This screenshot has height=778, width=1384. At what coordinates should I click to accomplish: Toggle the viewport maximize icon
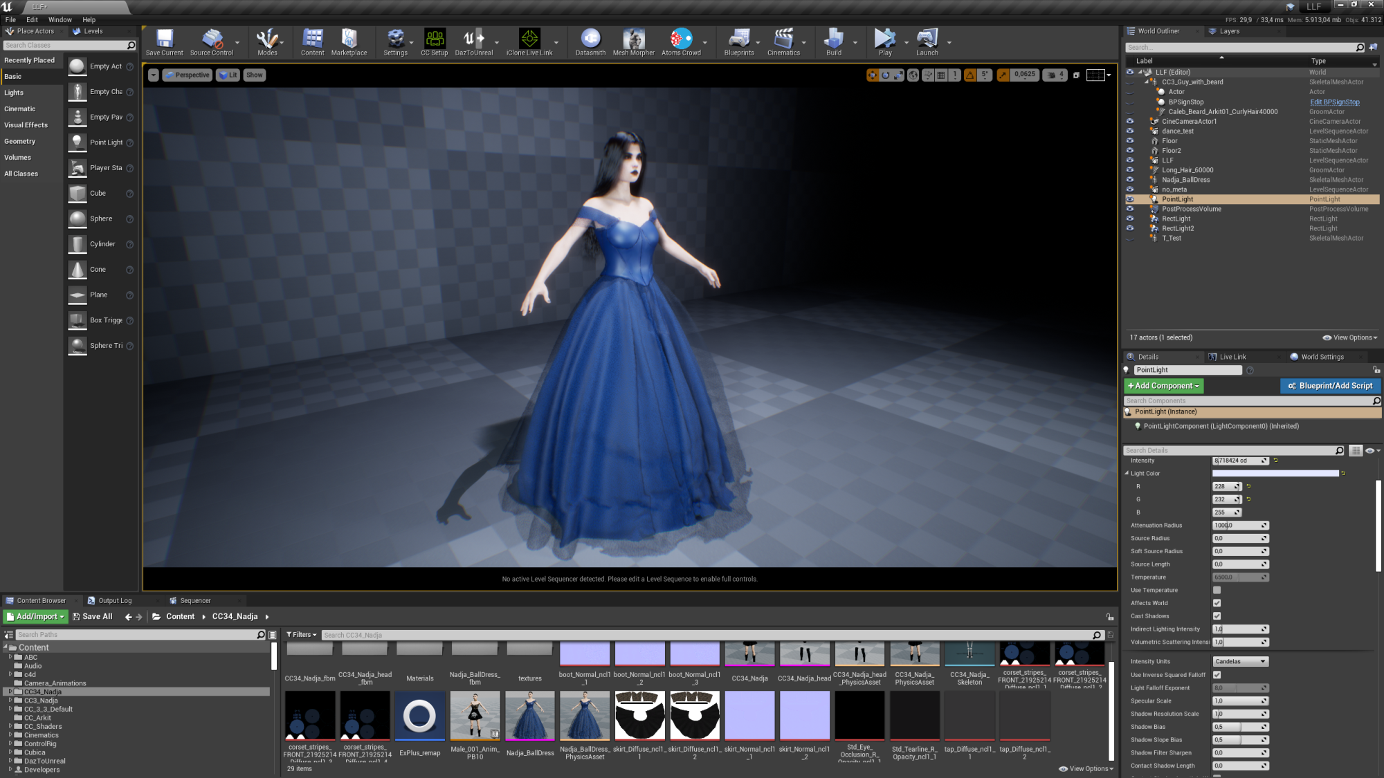[x=1076, y=75]
